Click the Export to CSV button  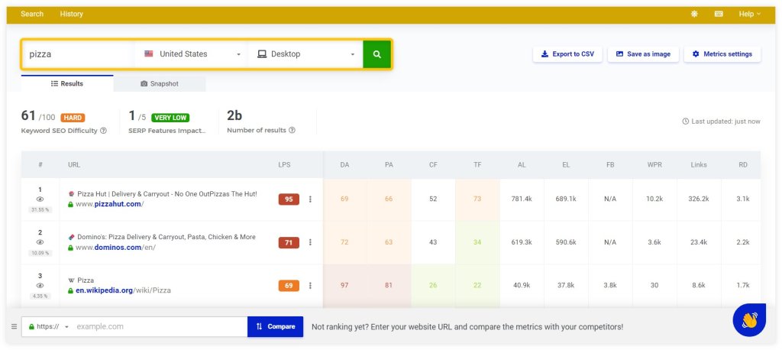567,54
